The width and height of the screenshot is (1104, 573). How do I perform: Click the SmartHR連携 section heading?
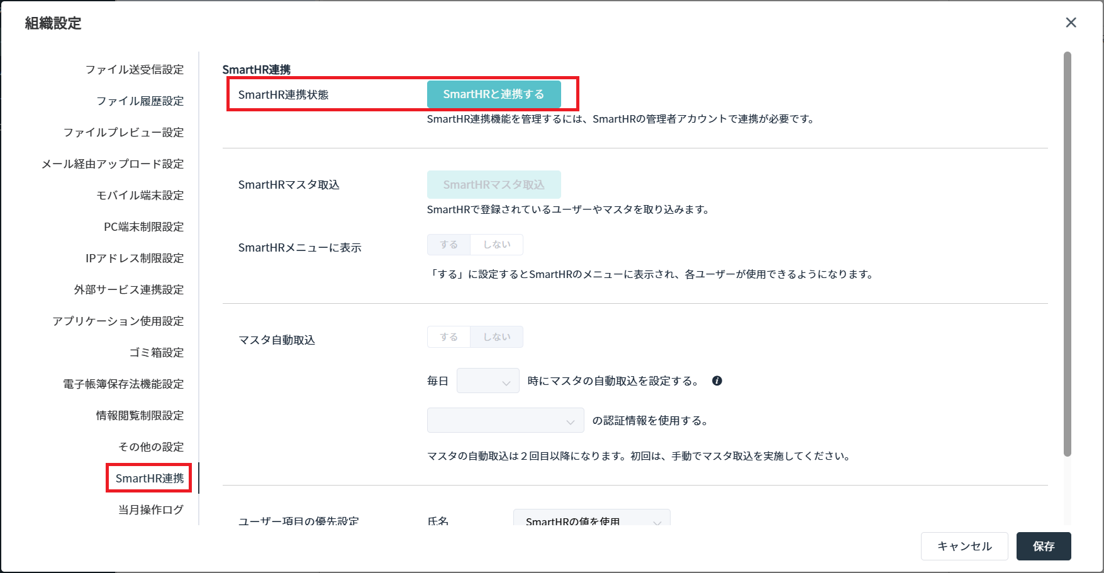tap(257, 69)
